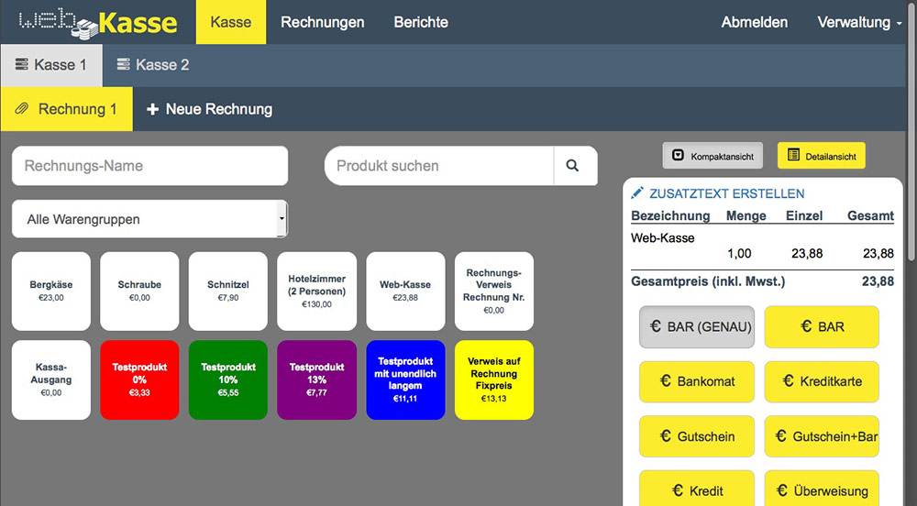Pay with BAR (GENAU) button
Viewport: 917px width, 506px height.
point(697,326)
